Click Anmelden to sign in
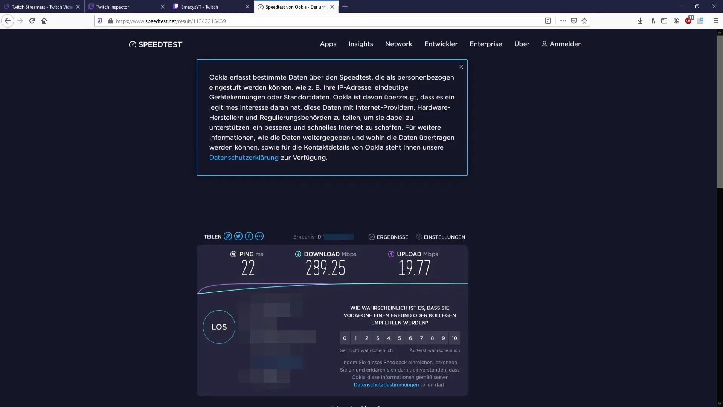The width and height of the screenshot is (723, 407). tap(561, 44)
